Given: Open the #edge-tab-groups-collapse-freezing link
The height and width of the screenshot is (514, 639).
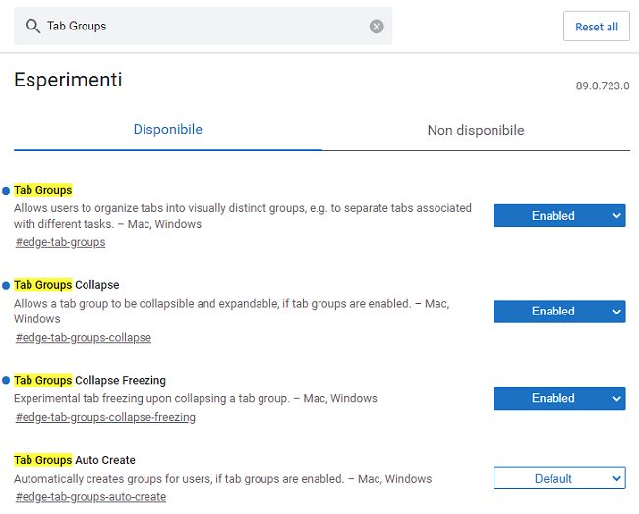Looking at the screenshot, I should [105, 417].
